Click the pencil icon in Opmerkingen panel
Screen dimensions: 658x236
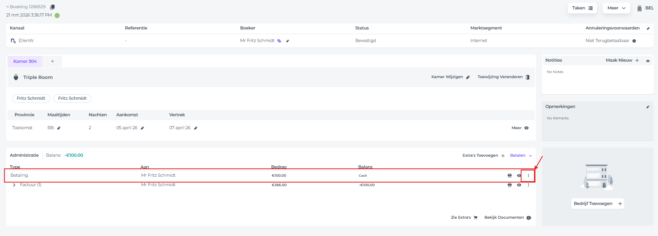[x=648, y=107]
